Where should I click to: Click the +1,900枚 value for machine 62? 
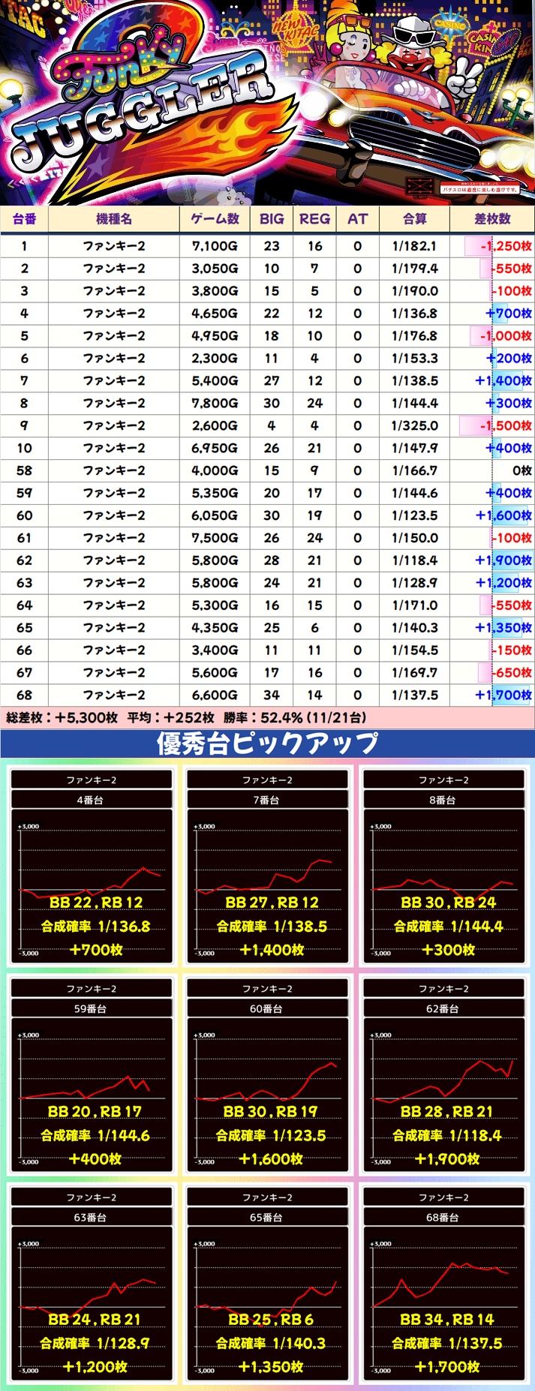(503, 560)
